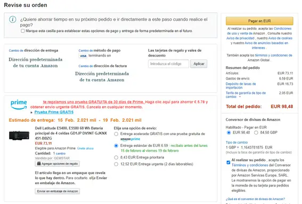The width and height of the screenshot is (302, 204).
Task: Expand the Tarifa de garantía de tipo de cambio arrow
Action: [240, 97]
